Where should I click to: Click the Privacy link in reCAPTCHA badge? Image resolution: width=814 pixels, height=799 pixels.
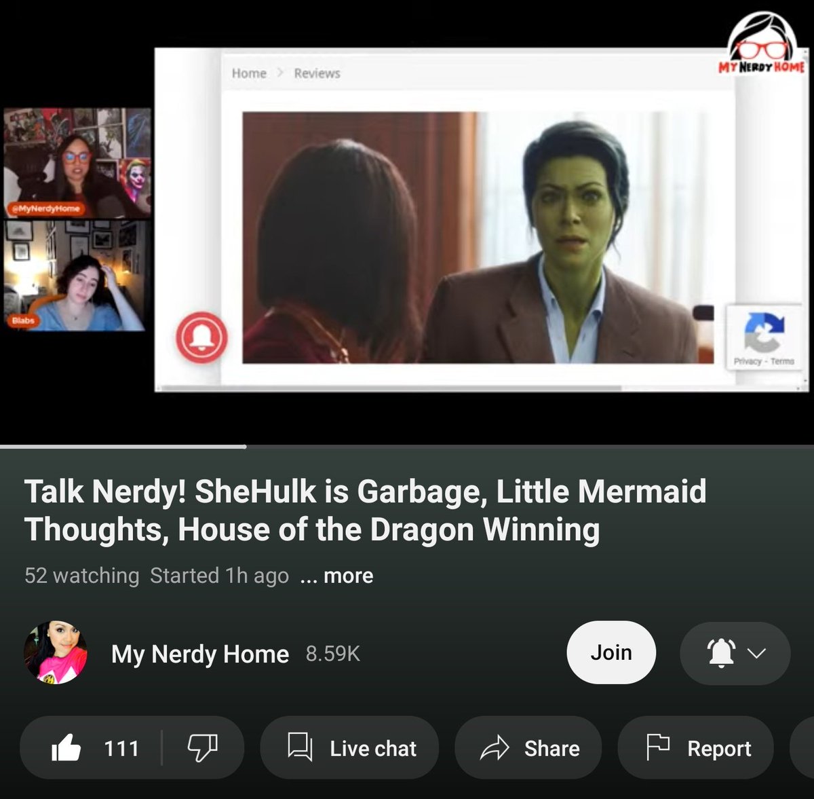[747, 361]
